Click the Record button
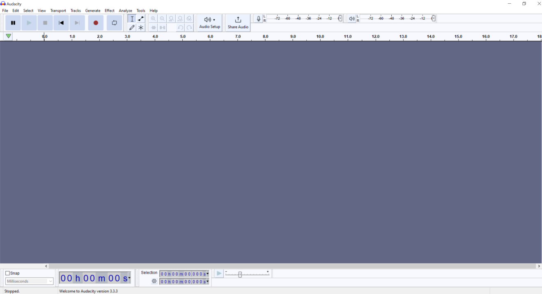The image size is (542, 294). pyautogui.click(x=96, y=23)
